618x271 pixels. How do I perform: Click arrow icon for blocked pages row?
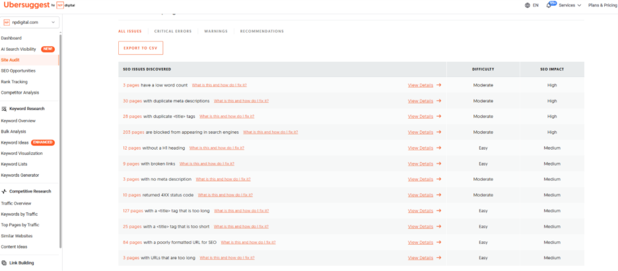[x=438, y=132]
